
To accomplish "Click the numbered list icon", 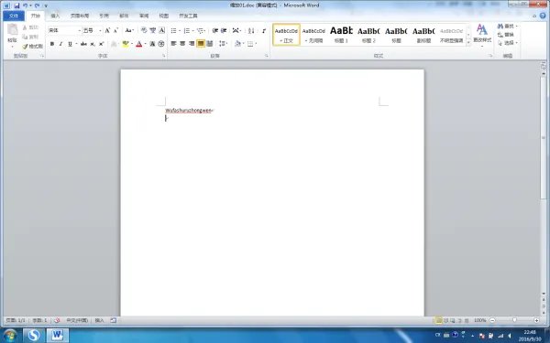I will coord(187,31).
